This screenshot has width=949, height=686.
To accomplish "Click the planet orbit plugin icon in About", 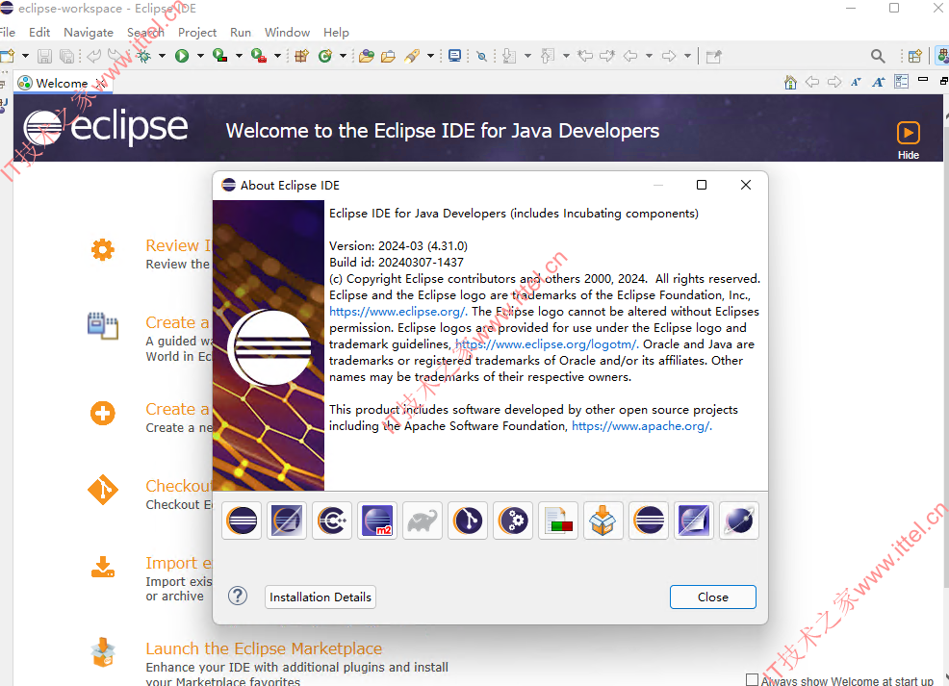I will click(x=739, y=521).
